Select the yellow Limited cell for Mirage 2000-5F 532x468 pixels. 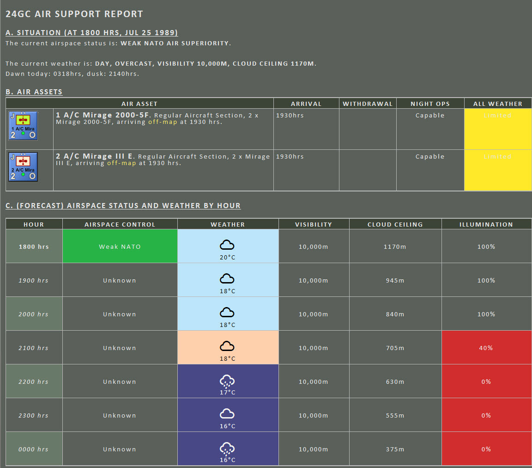pos(498,129)
